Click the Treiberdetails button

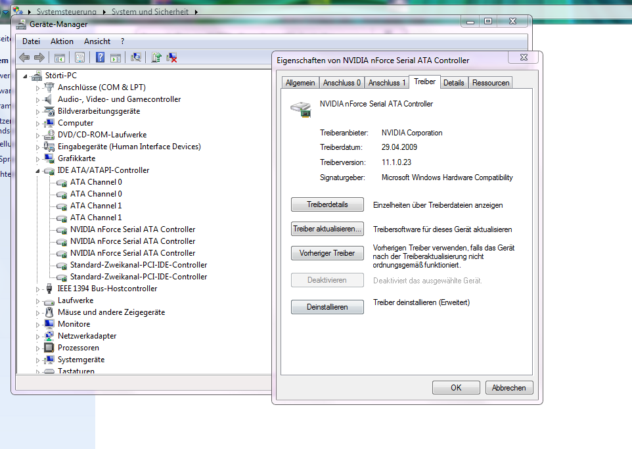pyautogui.click(x=327, y=204)
